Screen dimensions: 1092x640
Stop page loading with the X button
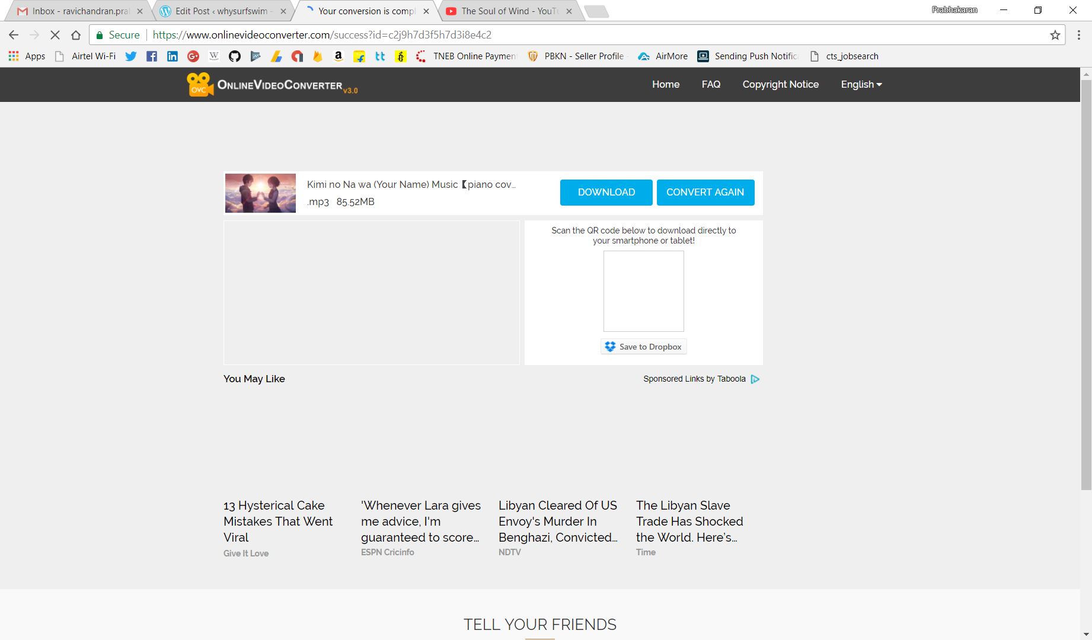click(x=55, y=35)
